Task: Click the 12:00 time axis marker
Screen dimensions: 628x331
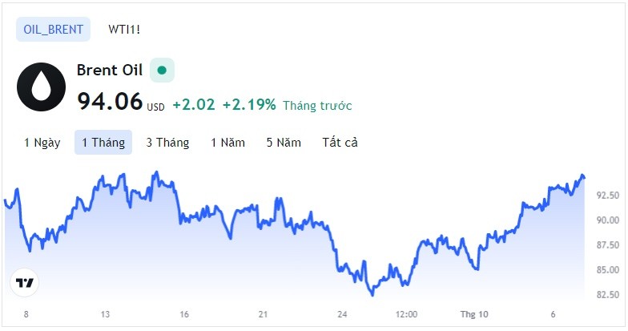Action: [407, 314]
